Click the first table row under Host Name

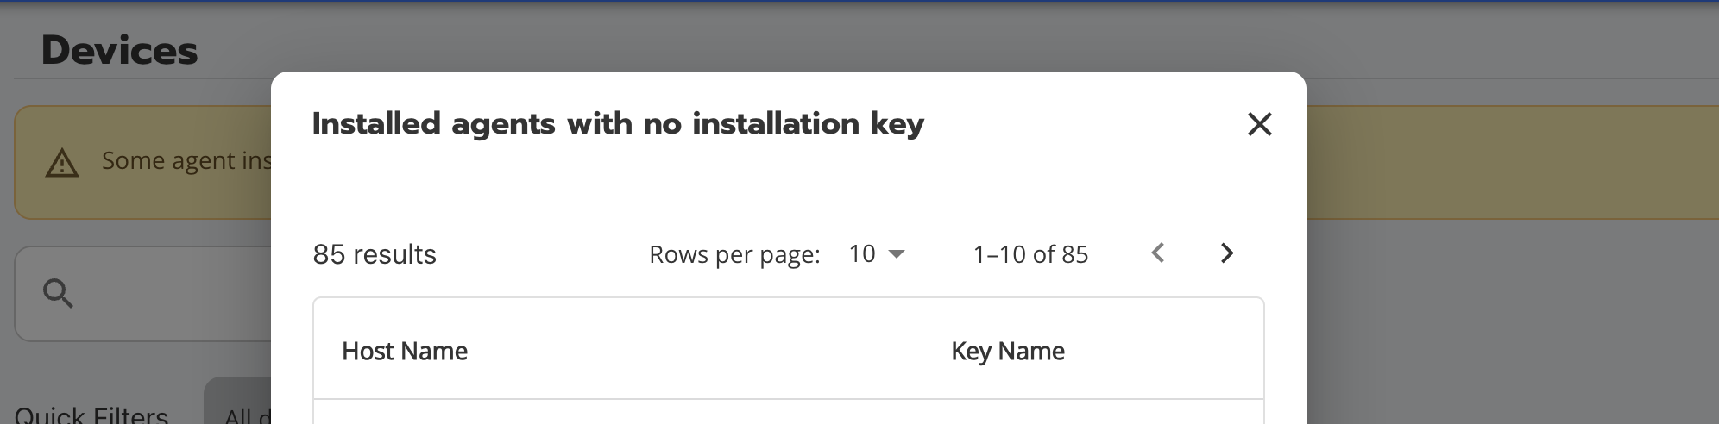pos(789,412)
